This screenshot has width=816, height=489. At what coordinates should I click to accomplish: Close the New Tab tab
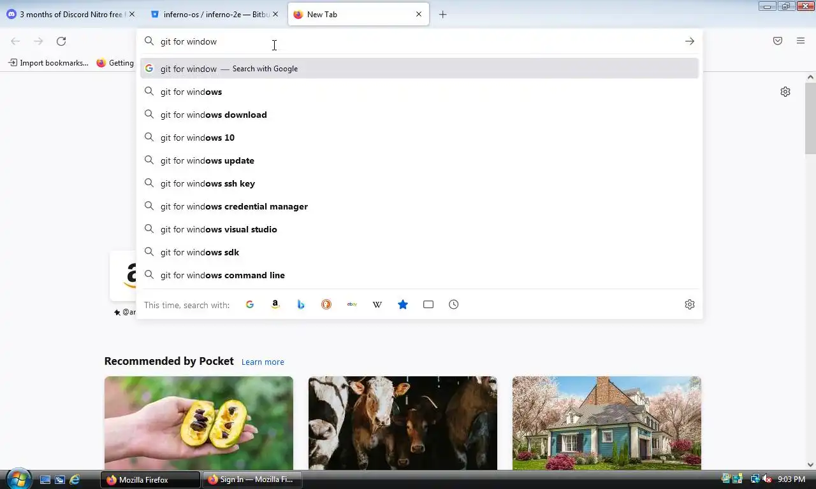tap(419, 14)
